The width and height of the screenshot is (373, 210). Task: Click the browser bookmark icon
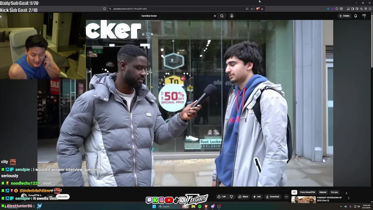pyautogui.click(x=104, y=9)
